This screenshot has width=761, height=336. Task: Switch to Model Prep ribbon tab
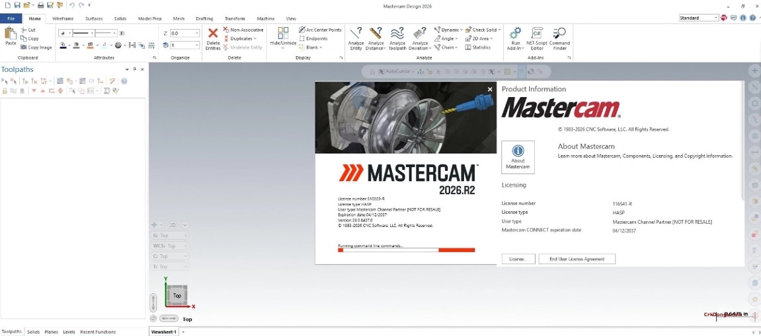150,18
